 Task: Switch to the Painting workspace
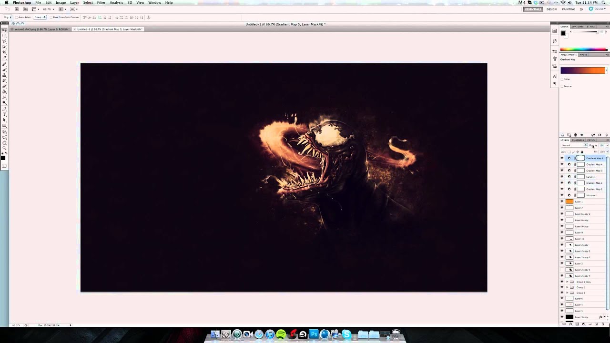[568, 9]
